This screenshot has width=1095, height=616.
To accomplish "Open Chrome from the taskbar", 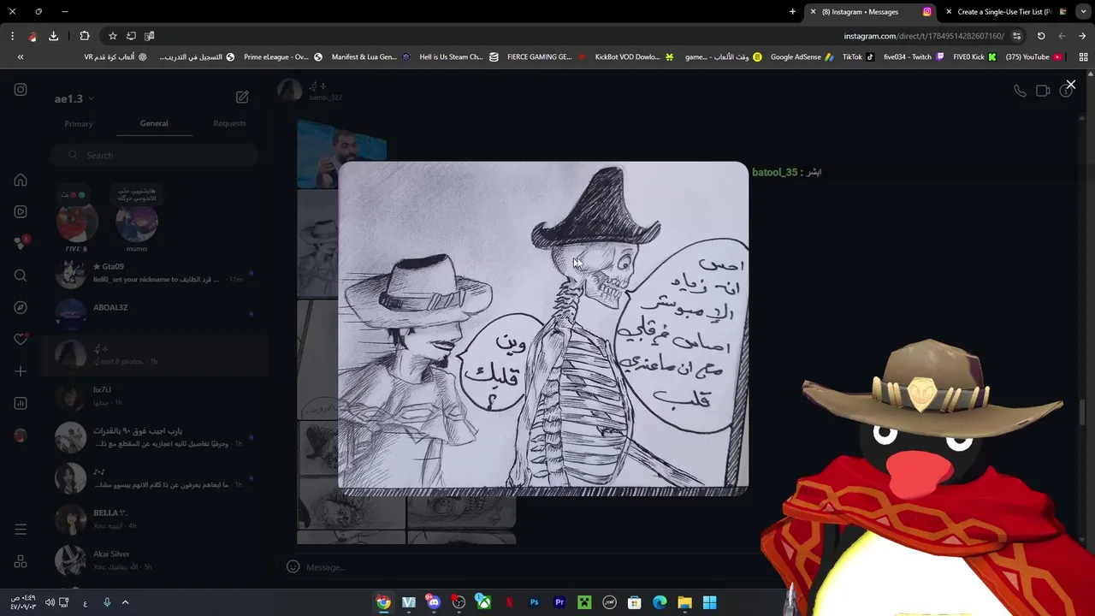I will [383, 602].
